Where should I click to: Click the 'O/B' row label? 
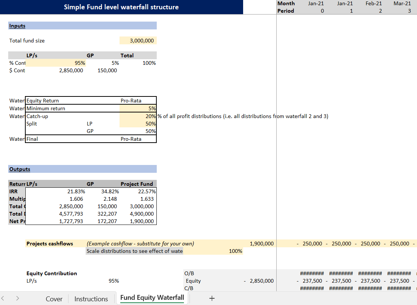point(189,273)
